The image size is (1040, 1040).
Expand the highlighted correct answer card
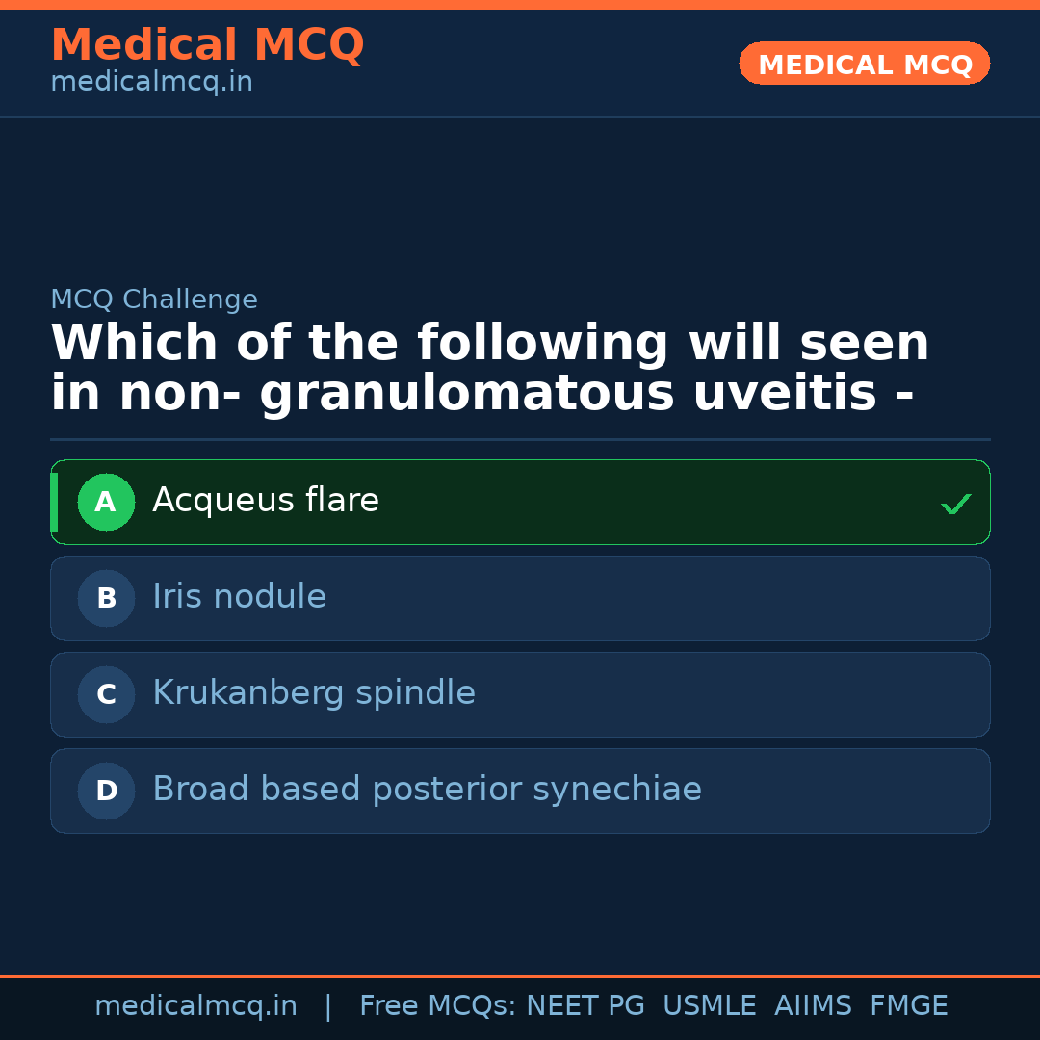(x=520, y=502)
